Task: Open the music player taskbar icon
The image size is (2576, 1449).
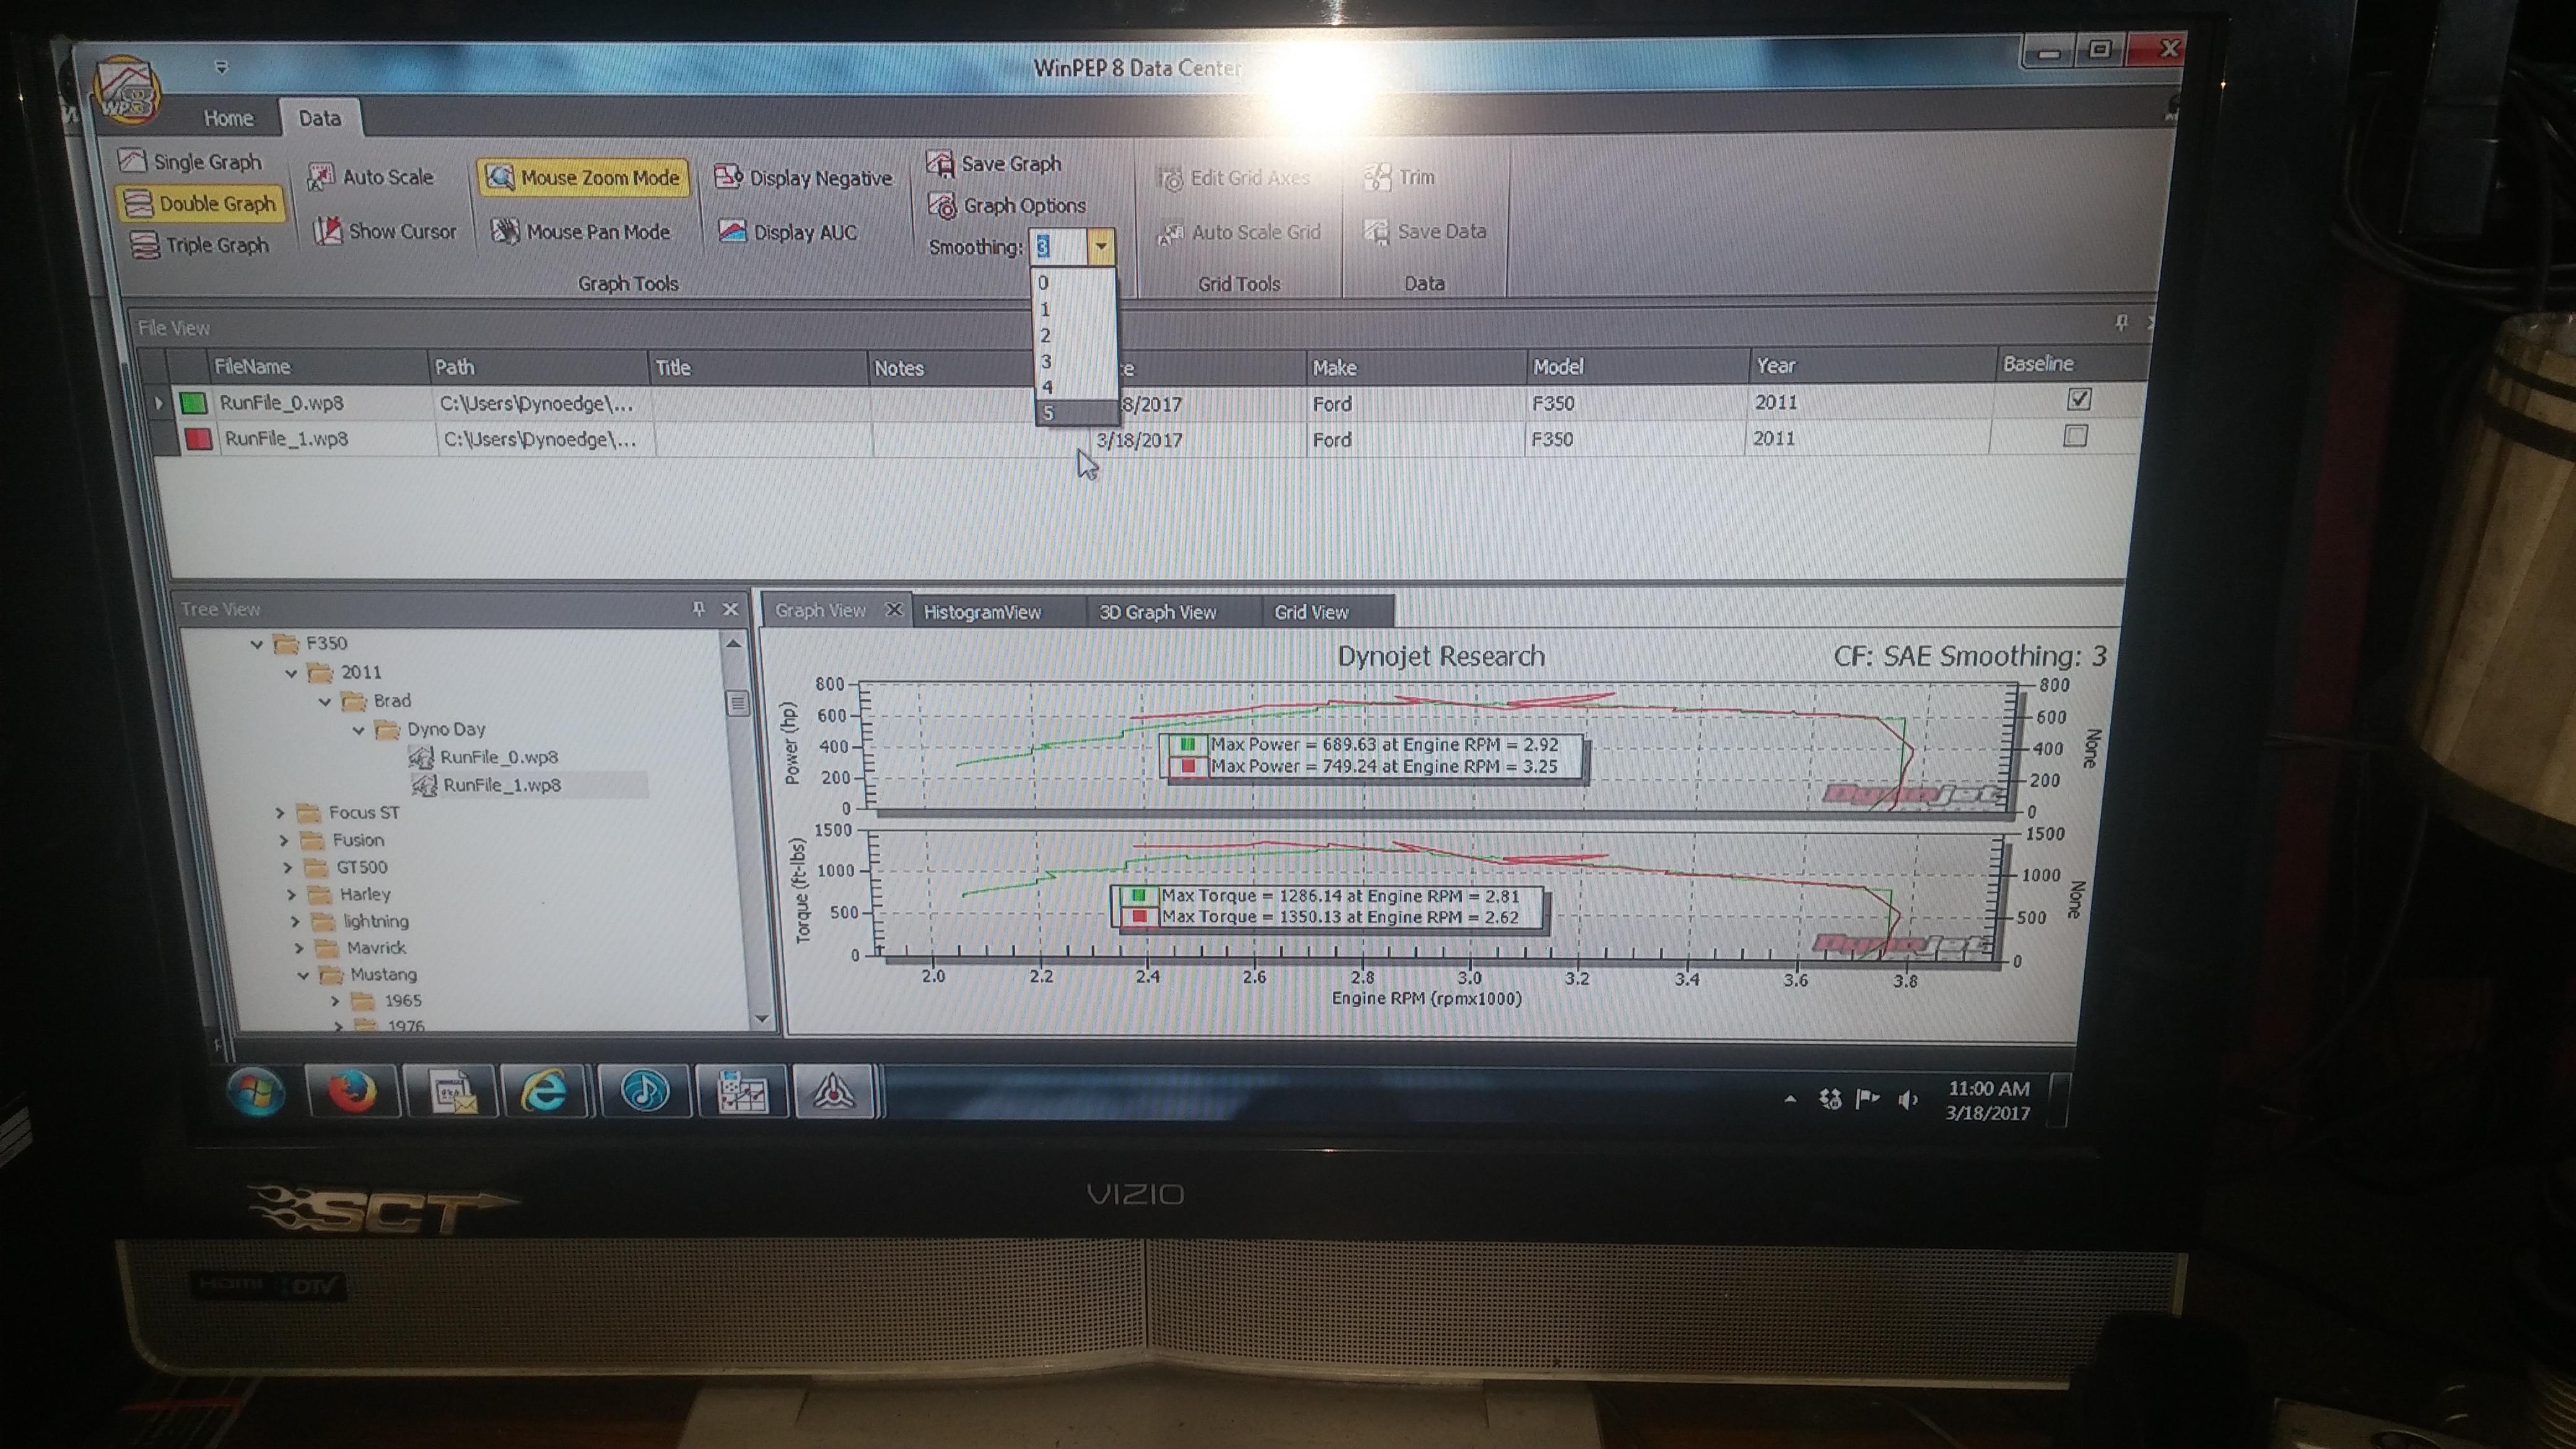Action: click(x=644, y=1091)
